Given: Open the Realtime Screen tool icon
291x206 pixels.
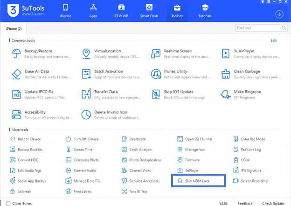Looking at the screenshot, I should tap(156, 54).
